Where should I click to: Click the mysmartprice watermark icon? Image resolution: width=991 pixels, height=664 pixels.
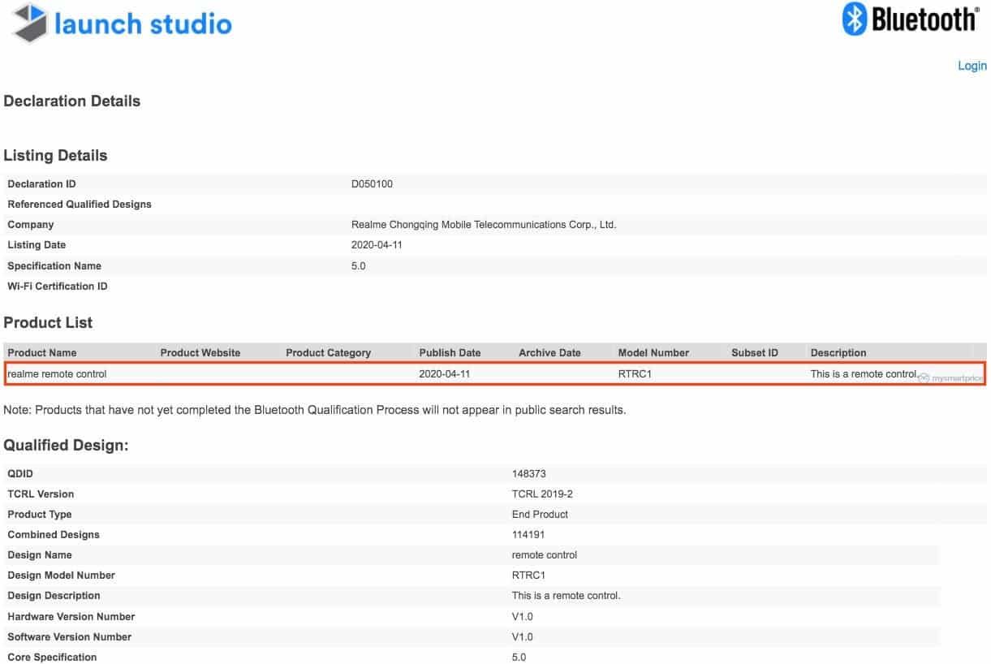(924, 377)
